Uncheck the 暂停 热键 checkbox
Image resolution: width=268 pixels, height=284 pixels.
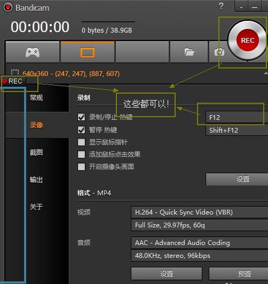[x=81, y=130]
